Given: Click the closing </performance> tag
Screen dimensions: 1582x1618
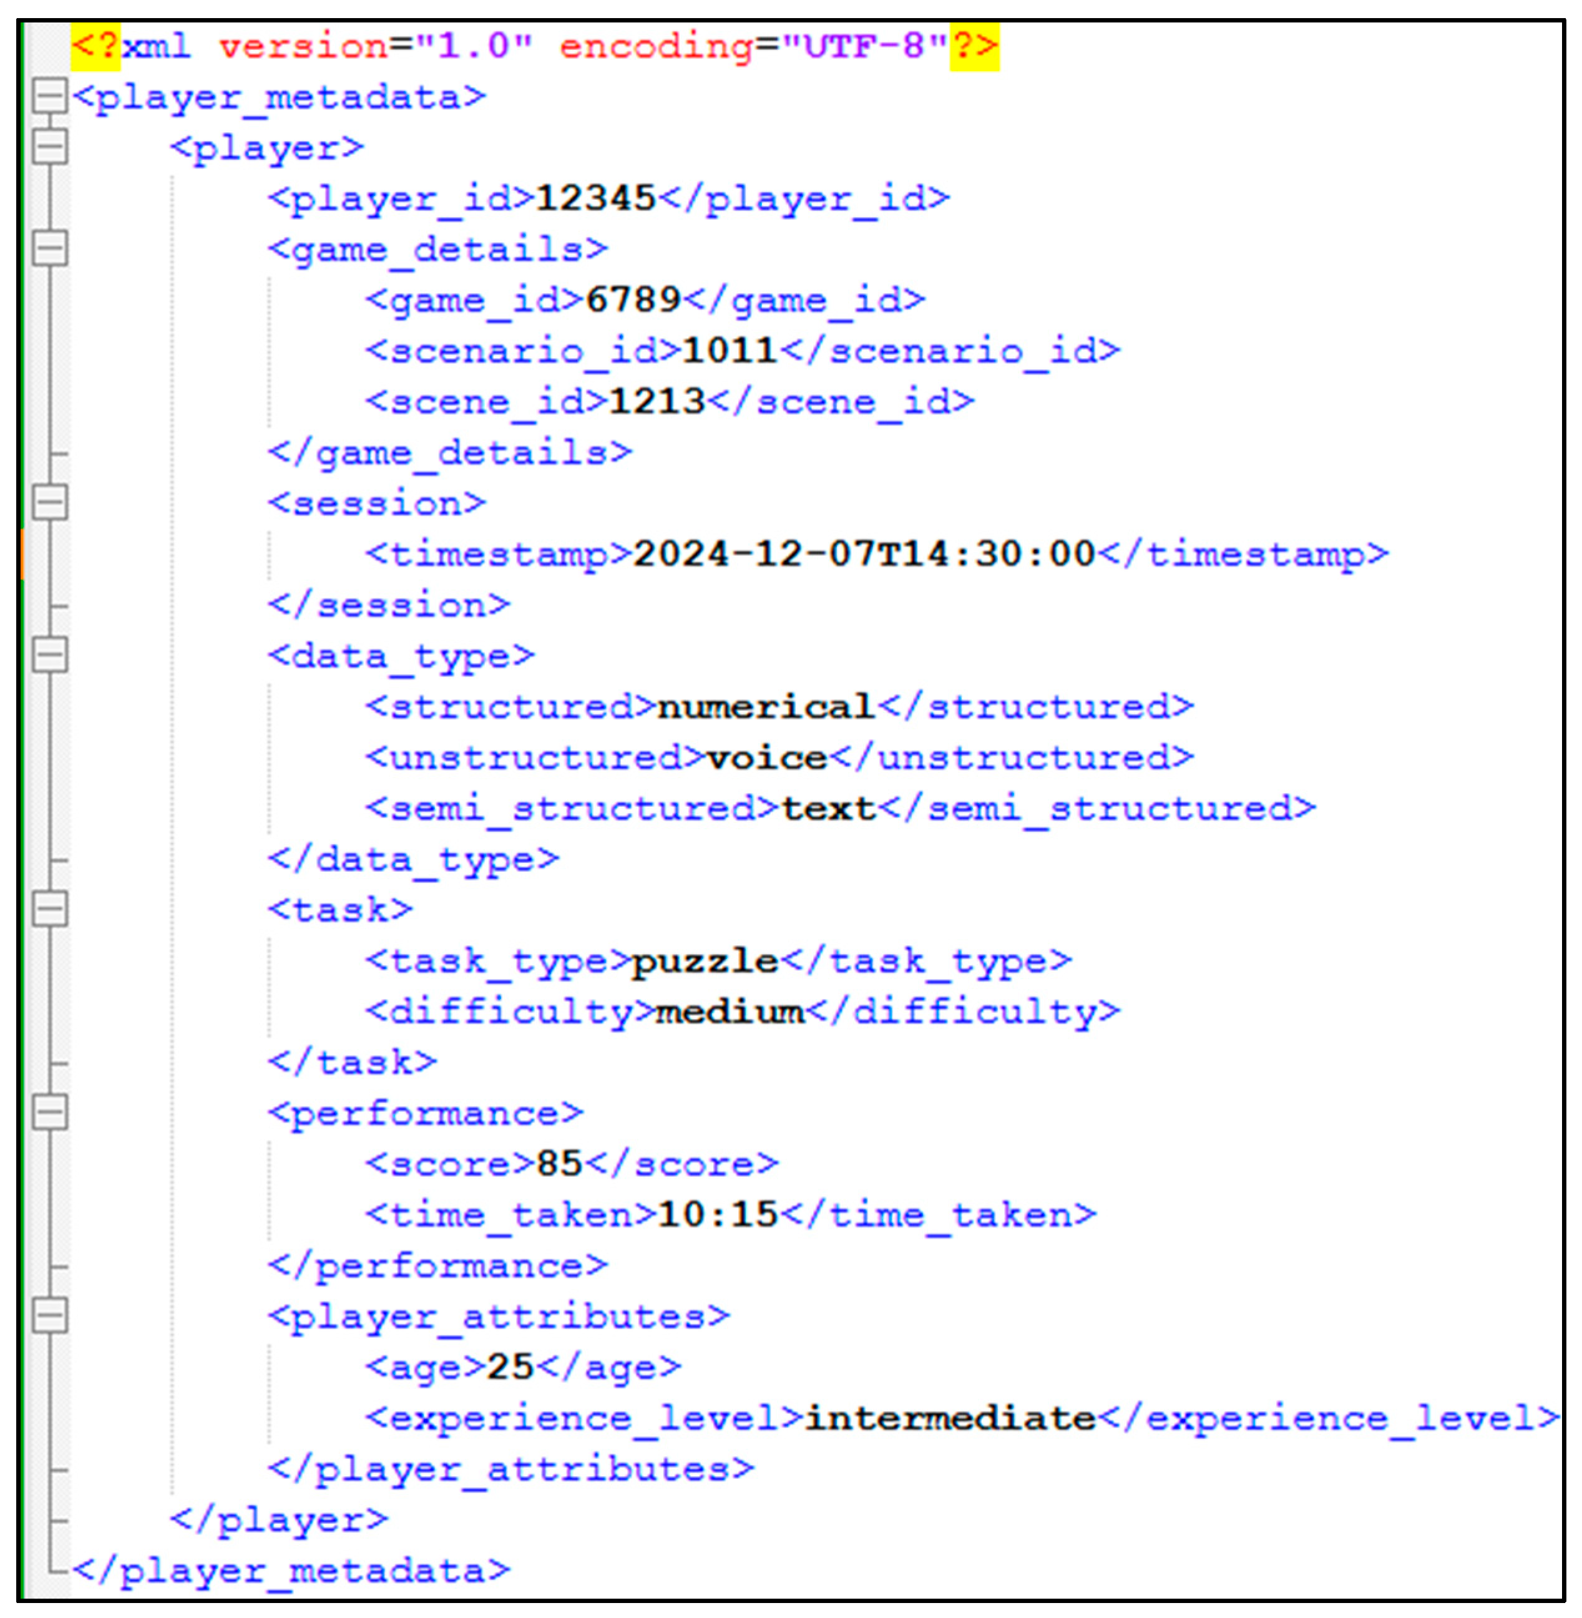Looking at the screenshot, I should 438,1267.
